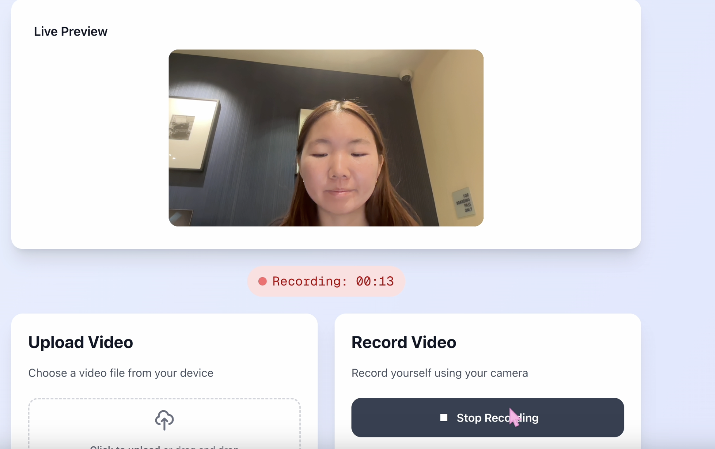Viewport: 715px width, 449px height.
Task: Click the live preview video feed
Action: pos(326,138)
